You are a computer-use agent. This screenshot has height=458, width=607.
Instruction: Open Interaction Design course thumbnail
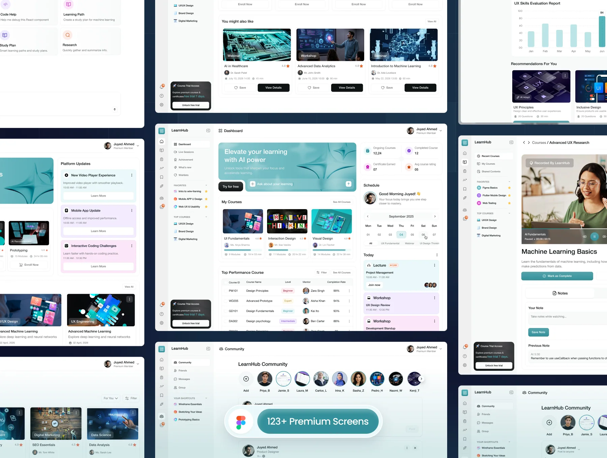(287, 221)
